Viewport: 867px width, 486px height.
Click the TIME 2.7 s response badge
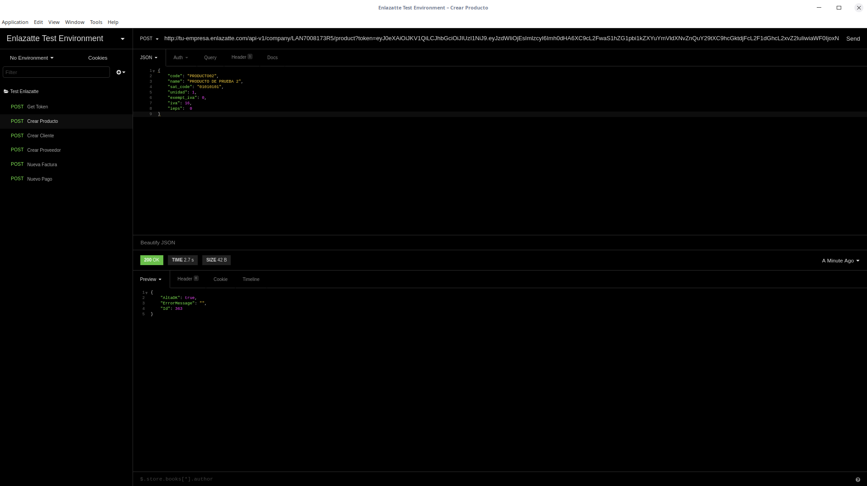click(x=182, y=260)
